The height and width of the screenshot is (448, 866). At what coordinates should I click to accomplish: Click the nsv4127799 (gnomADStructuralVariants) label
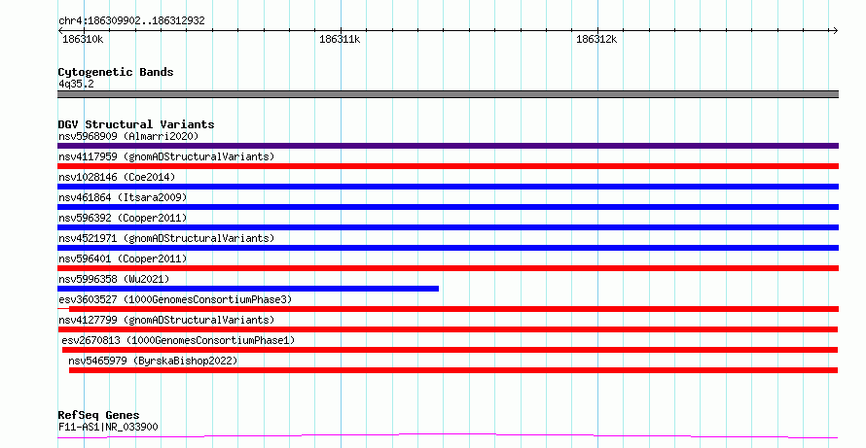(166, 320)
